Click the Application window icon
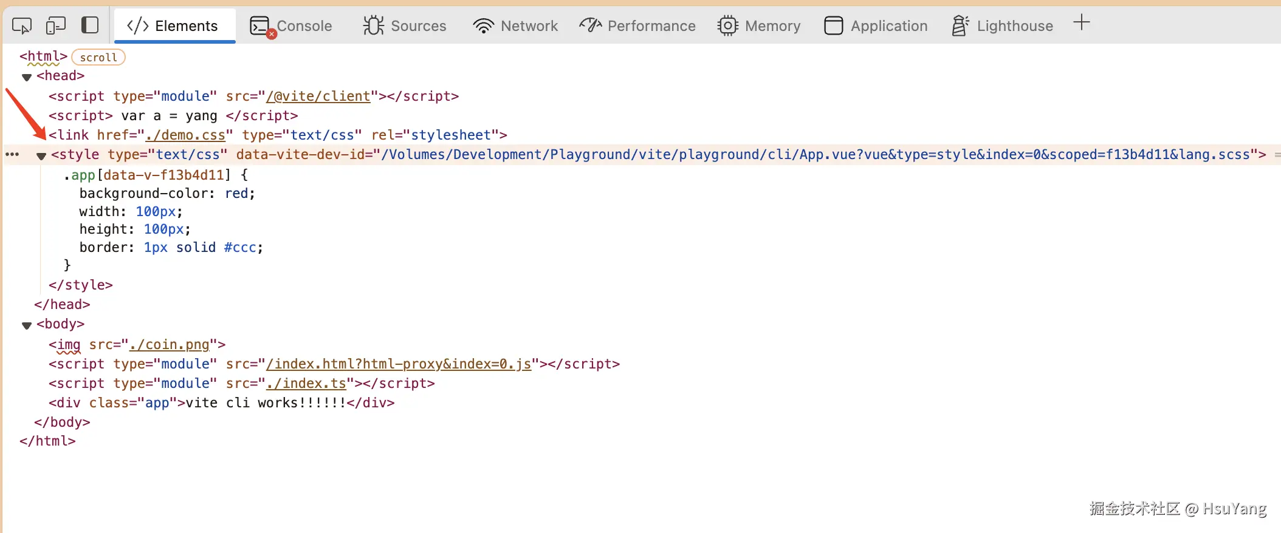The image size is (1281, 533). coord(834,25)
